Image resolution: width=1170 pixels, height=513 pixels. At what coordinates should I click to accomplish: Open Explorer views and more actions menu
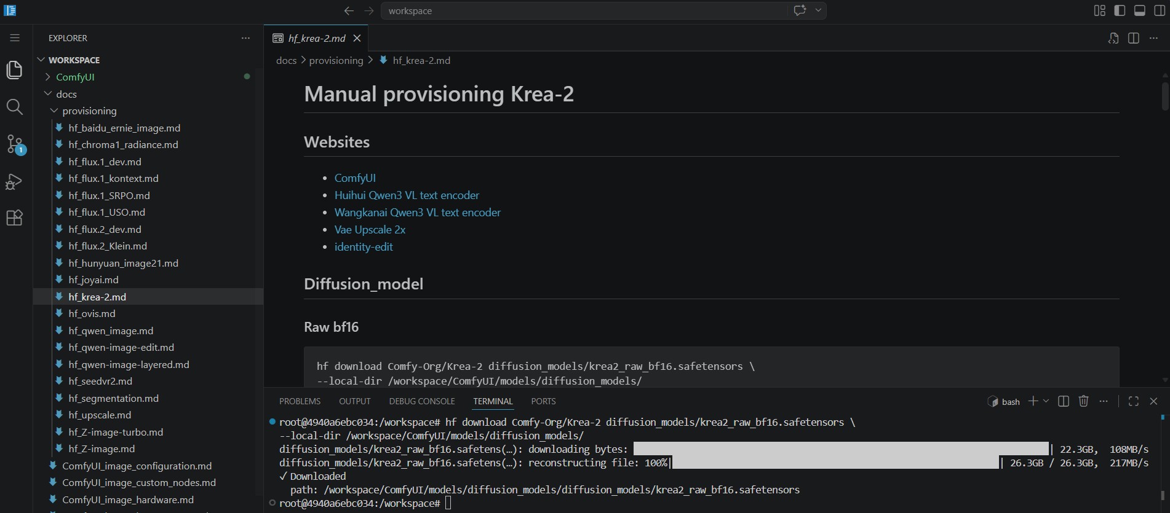tap(245, 38)
